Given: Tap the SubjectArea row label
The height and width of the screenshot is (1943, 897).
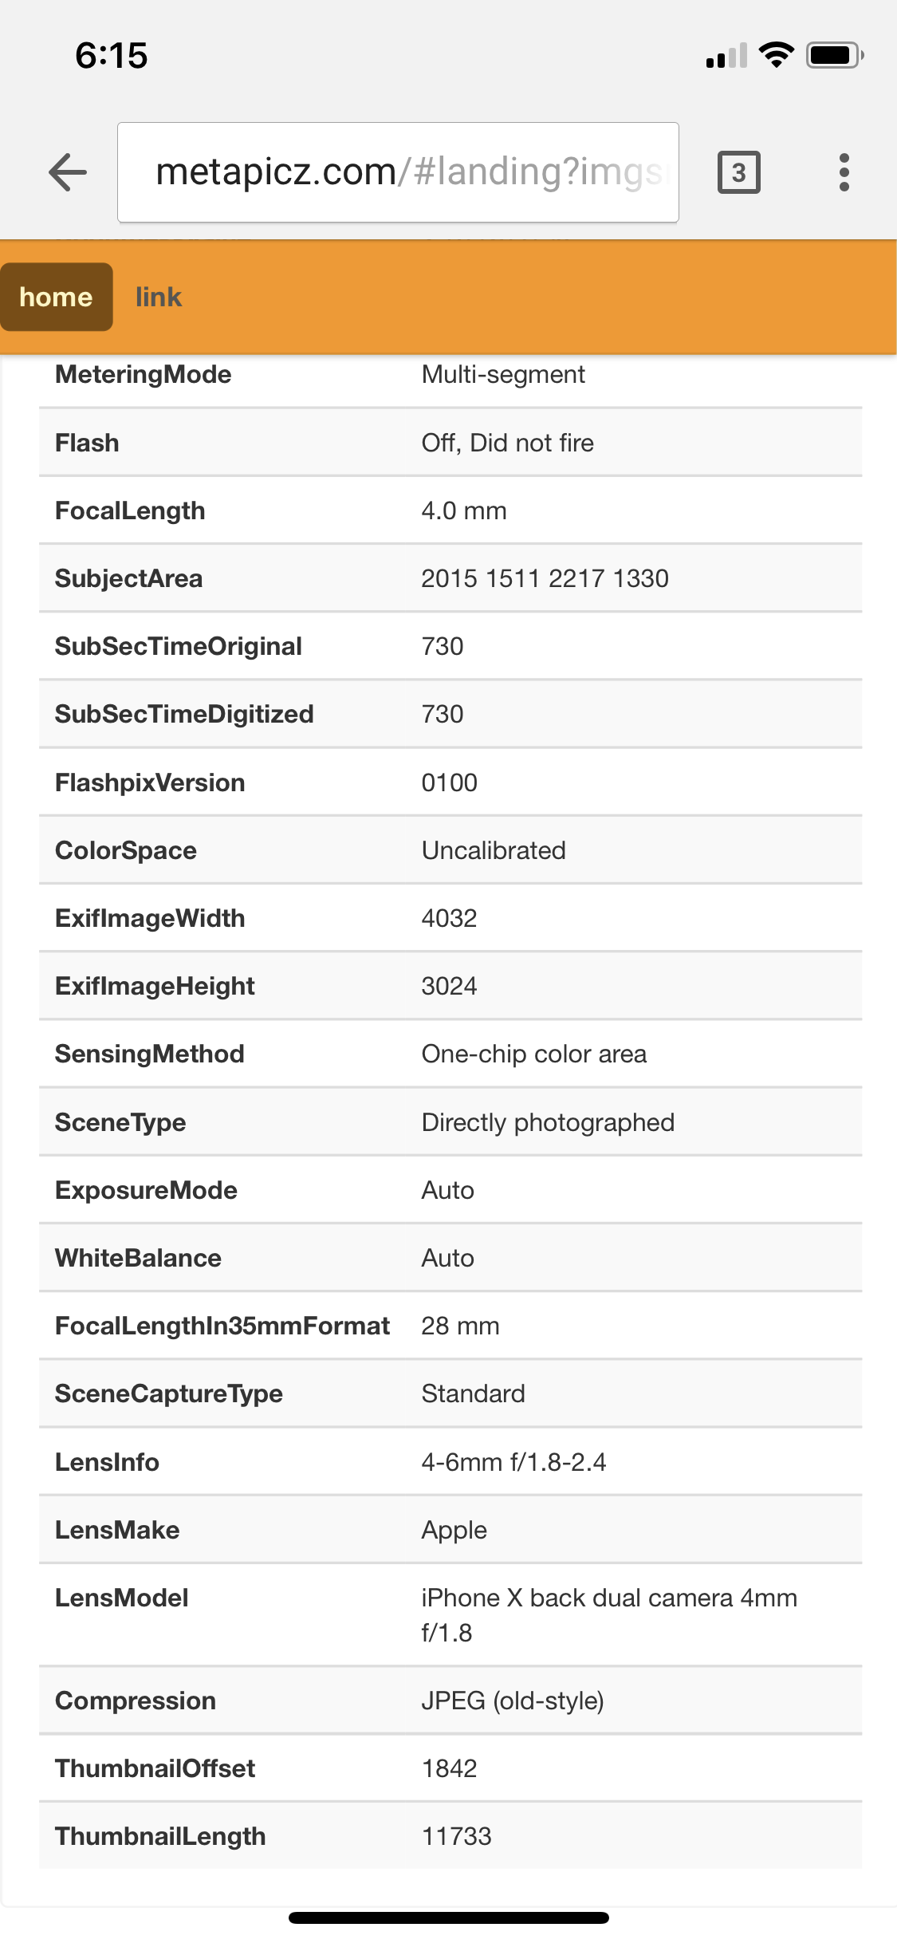Looking at the screenshot, I should click(129, 578).
